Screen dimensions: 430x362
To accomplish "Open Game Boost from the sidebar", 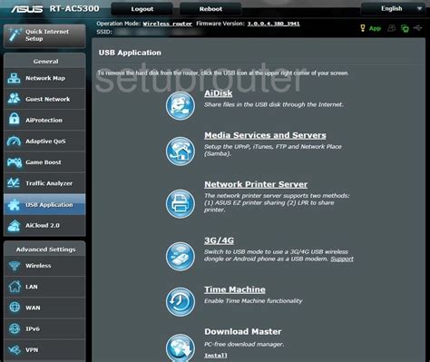I will click(44, 162).
